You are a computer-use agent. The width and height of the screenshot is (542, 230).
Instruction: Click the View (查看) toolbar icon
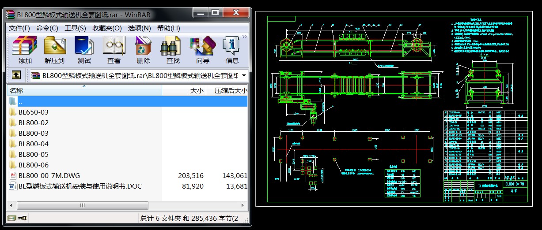pos(114,50)
